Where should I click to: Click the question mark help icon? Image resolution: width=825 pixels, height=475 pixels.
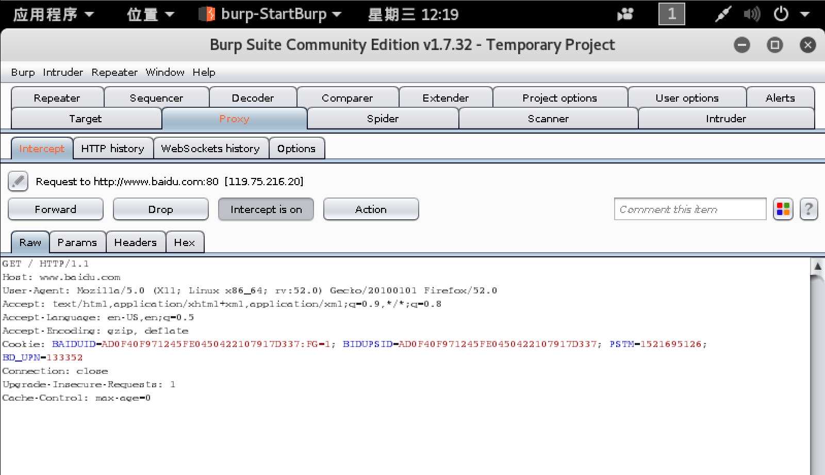pyautogui.click(x=808, y=209)
